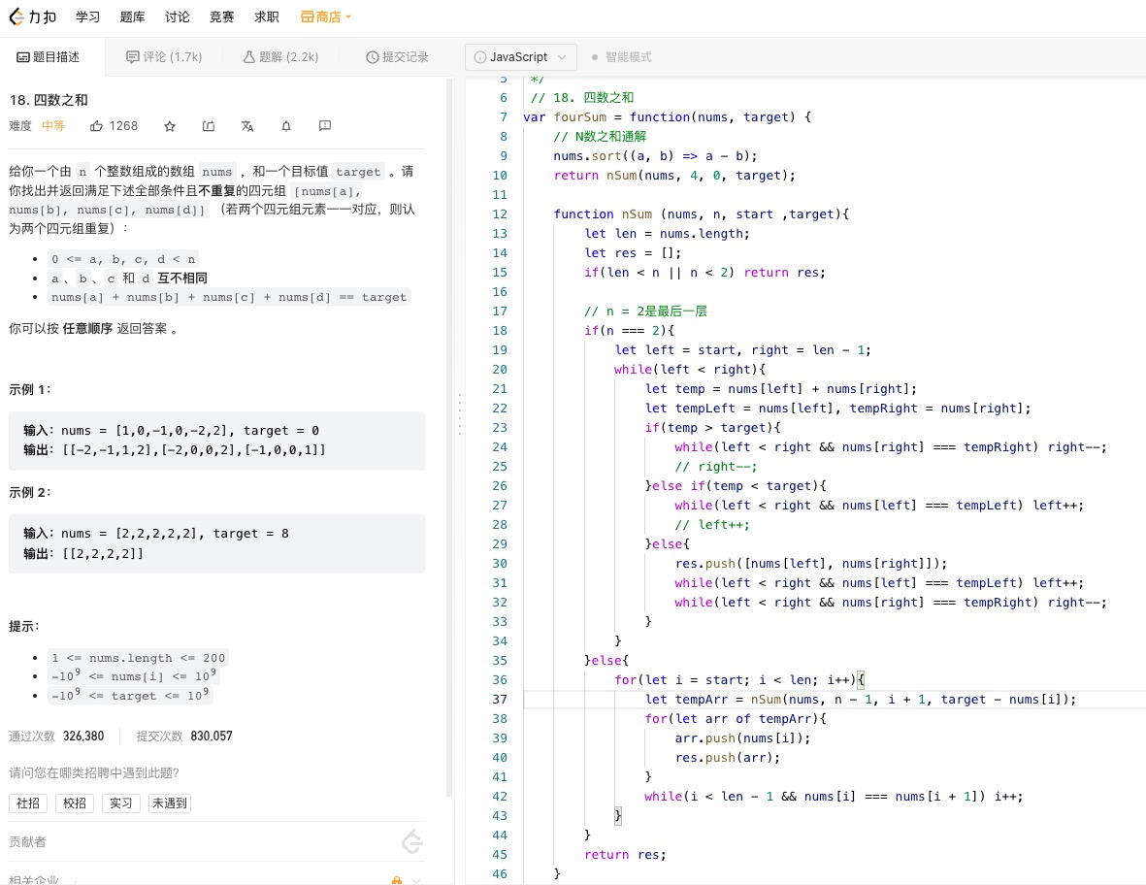Click the thumbs-up like icon
Screen dimensions: 1146x885
coord(96,126)
